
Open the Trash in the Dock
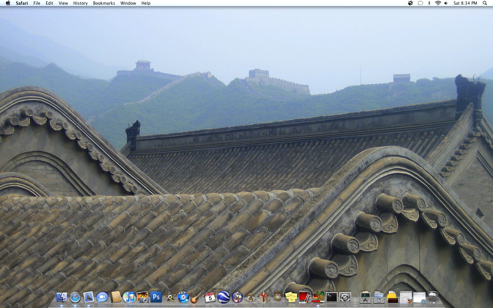[x=433, y=297]
